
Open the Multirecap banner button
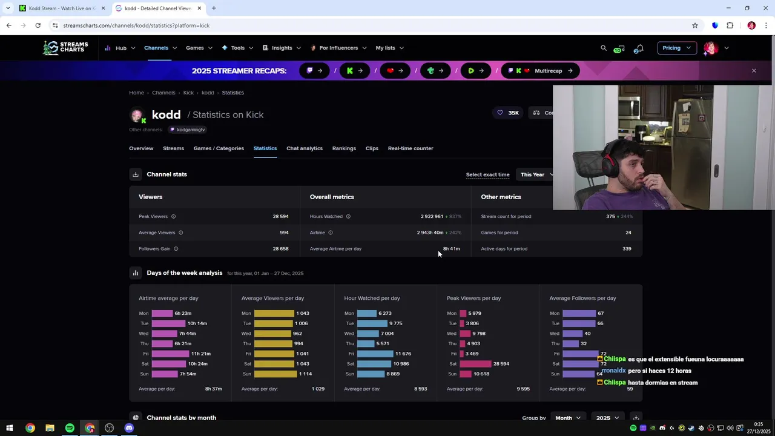coord(541,71)
